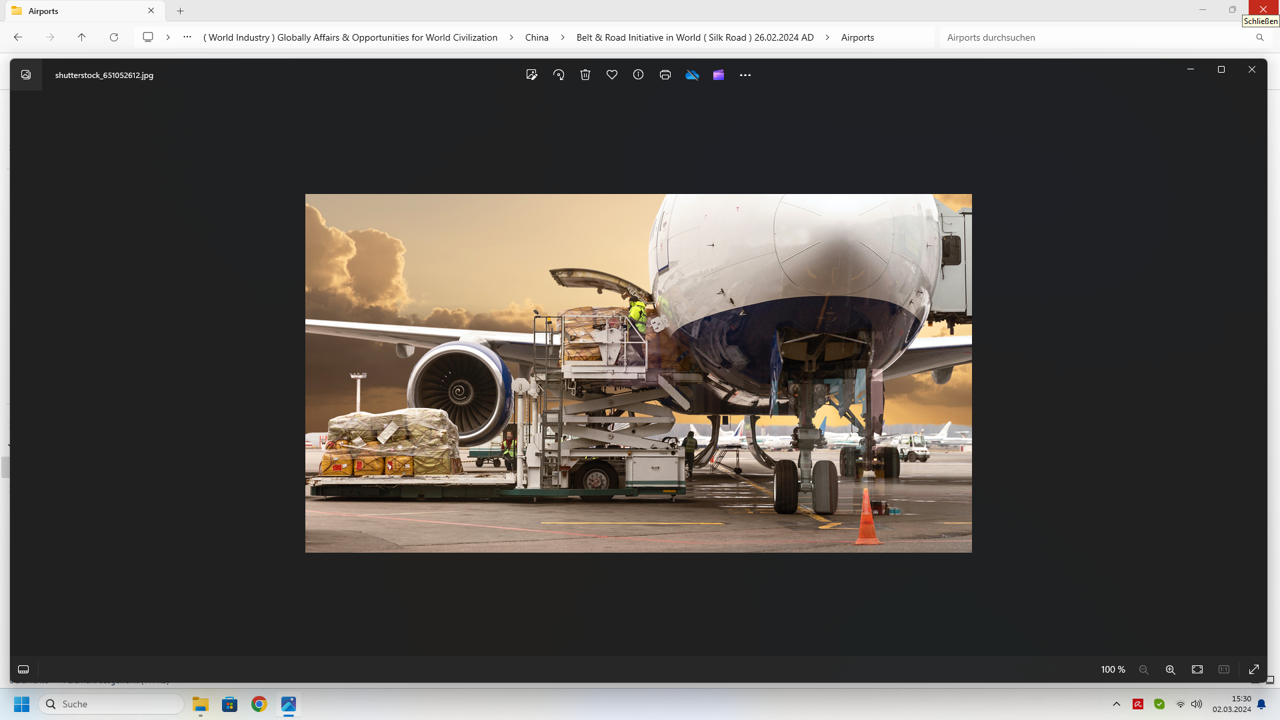Viewport: 1280px width, 720px height.
Task: Zoom out with the minus magnifier icon
Action: [1144, 669]
